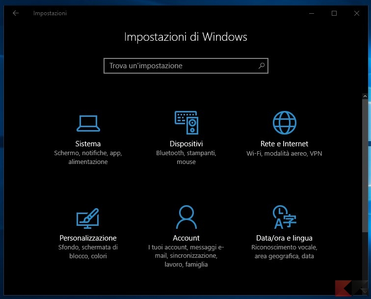Image resolution: width=371 pixels, height=299 pixels.
Task: Open the Data/ora e lingua icon
Action: 285,217
